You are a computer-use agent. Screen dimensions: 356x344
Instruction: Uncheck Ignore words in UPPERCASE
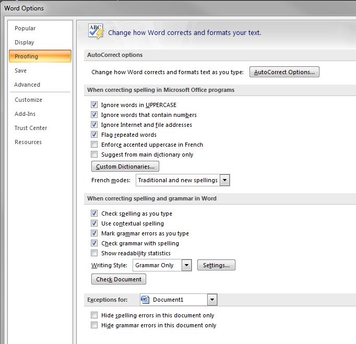(94, 105)
